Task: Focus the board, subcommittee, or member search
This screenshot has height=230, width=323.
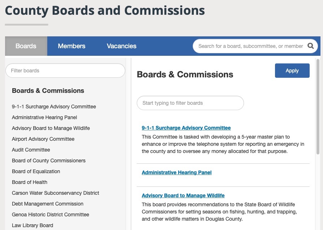Action: tap(250, 46)
